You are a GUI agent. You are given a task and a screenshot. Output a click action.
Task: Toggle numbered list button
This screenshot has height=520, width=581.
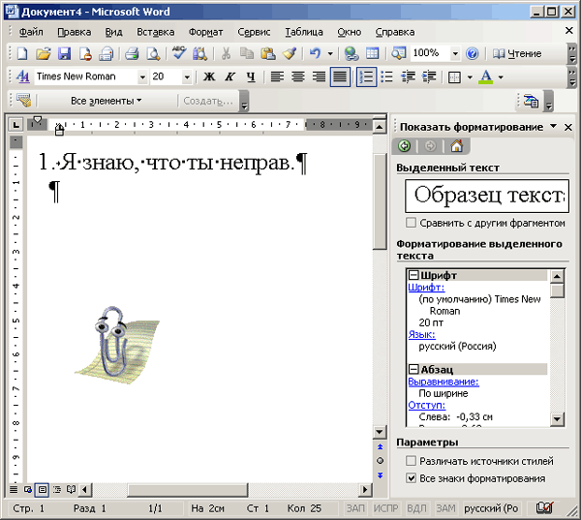point(366,76)
